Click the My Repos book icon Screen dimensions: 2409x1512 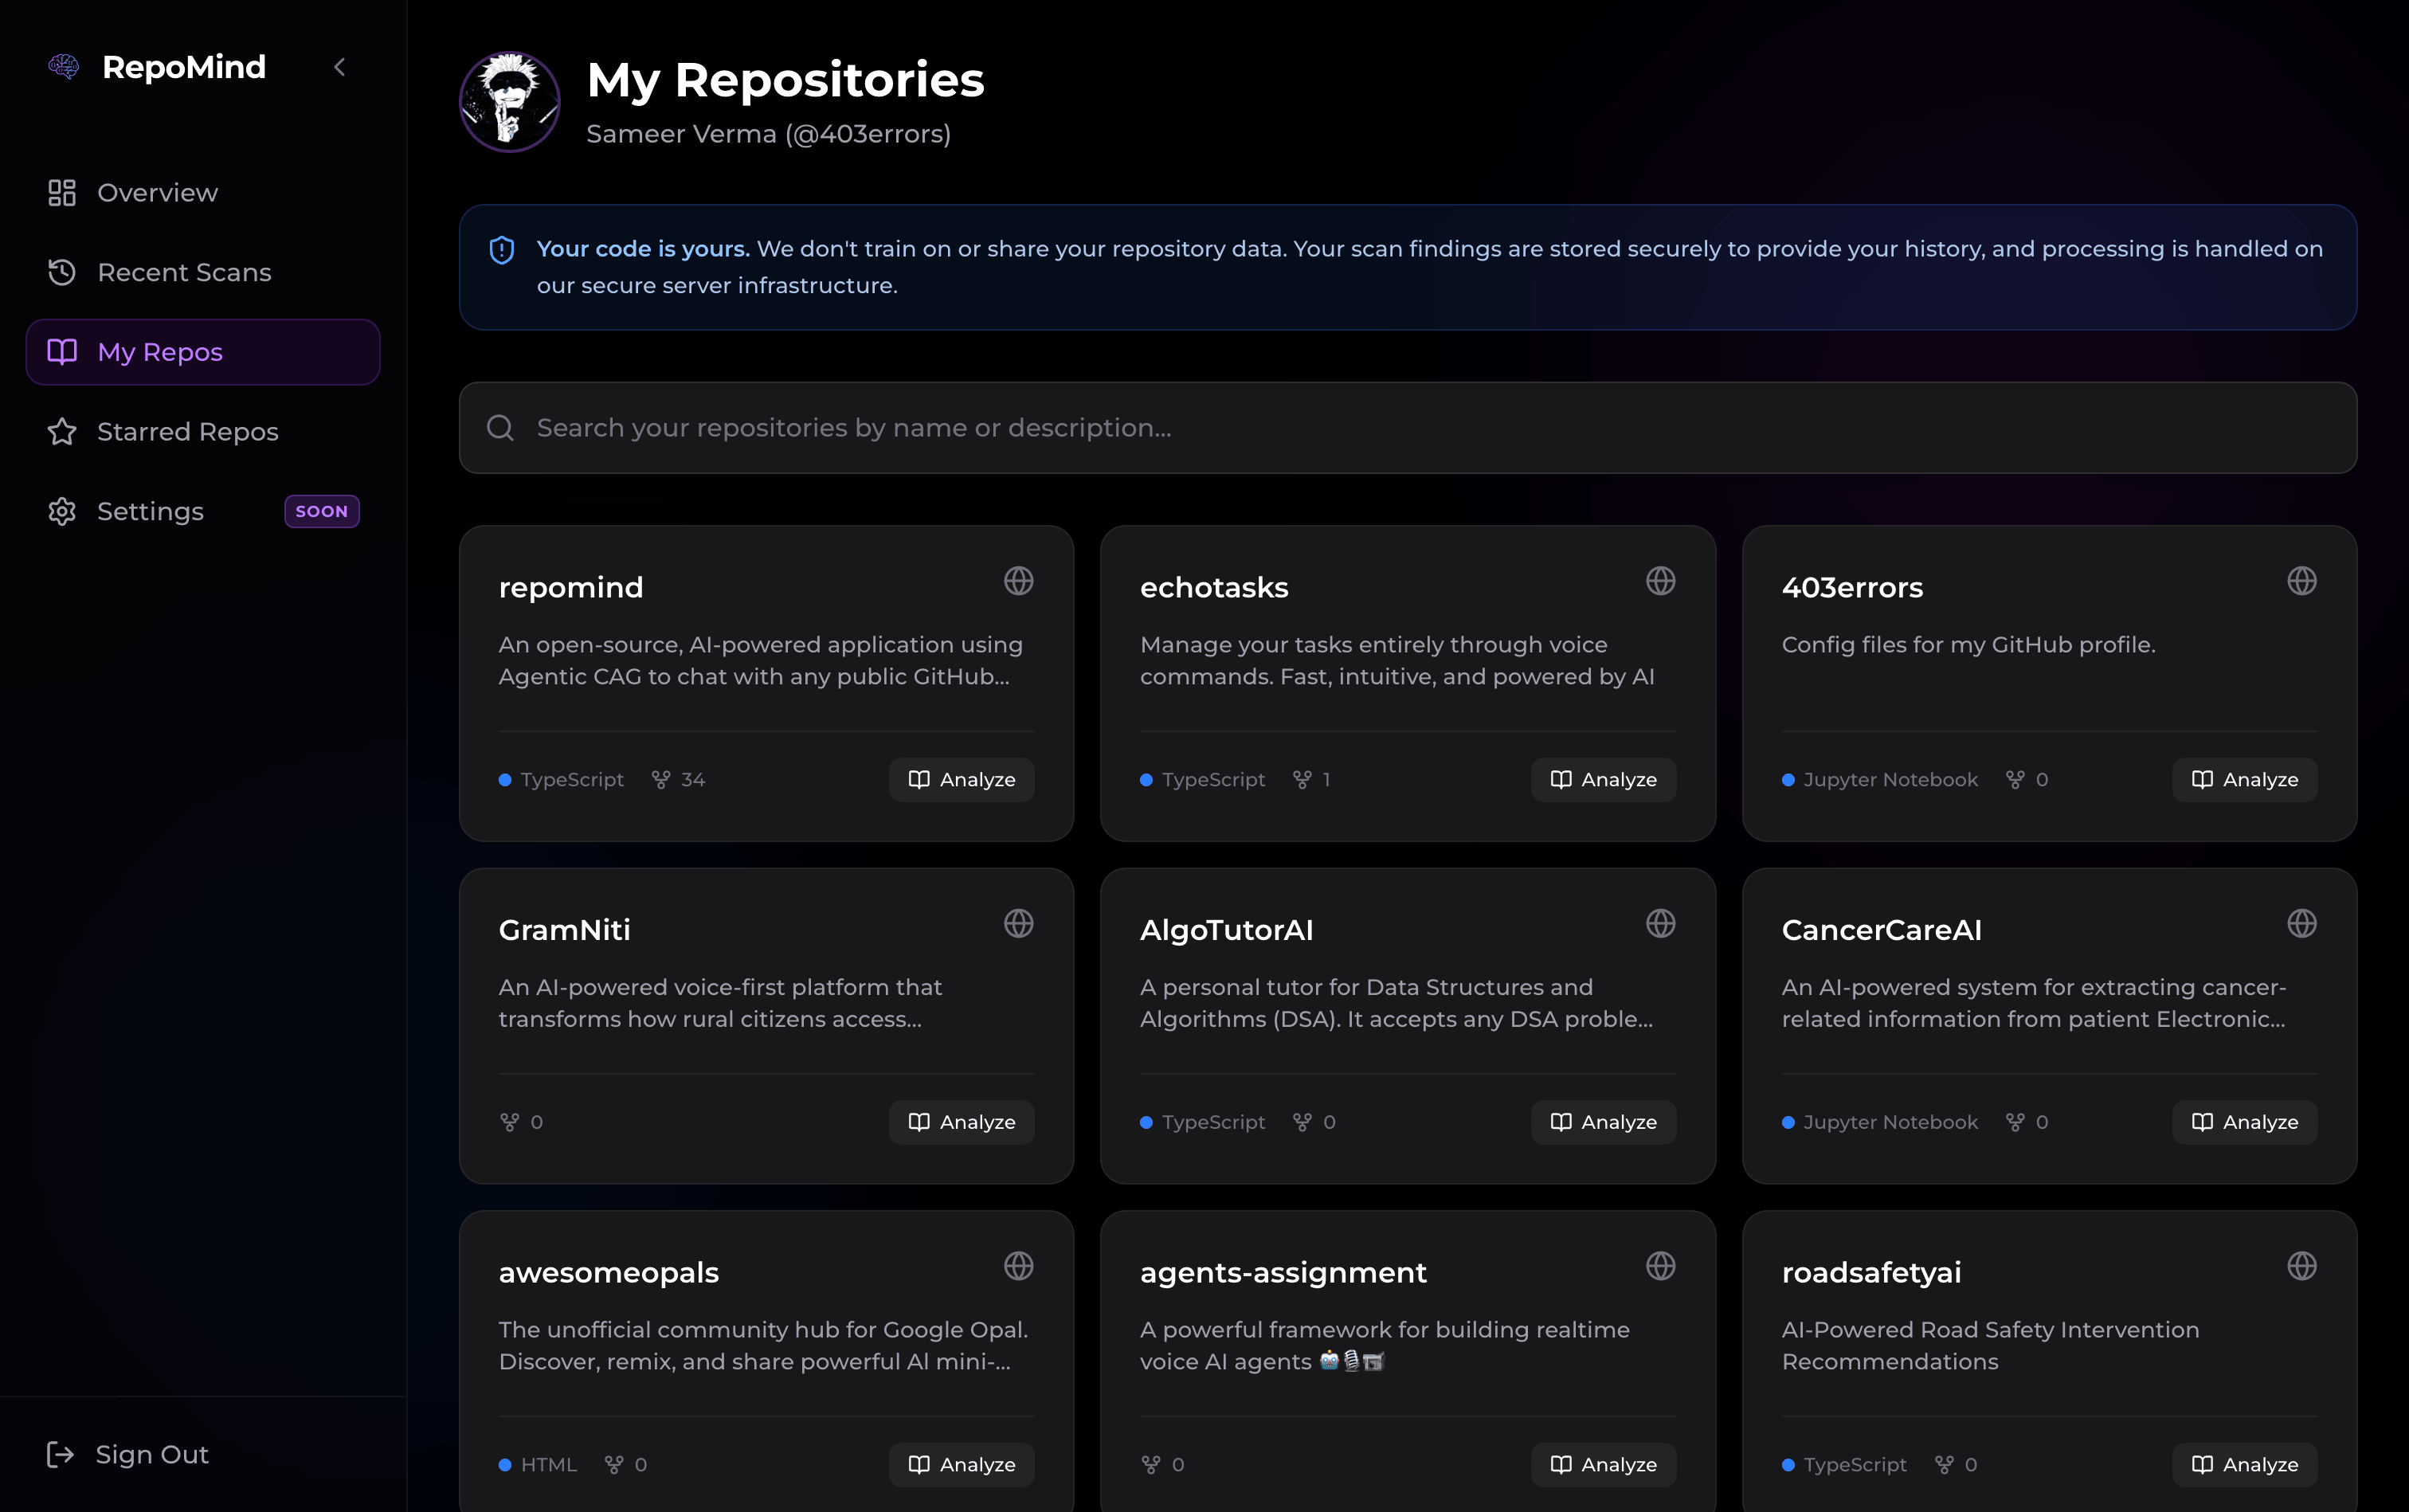point(62,352)
